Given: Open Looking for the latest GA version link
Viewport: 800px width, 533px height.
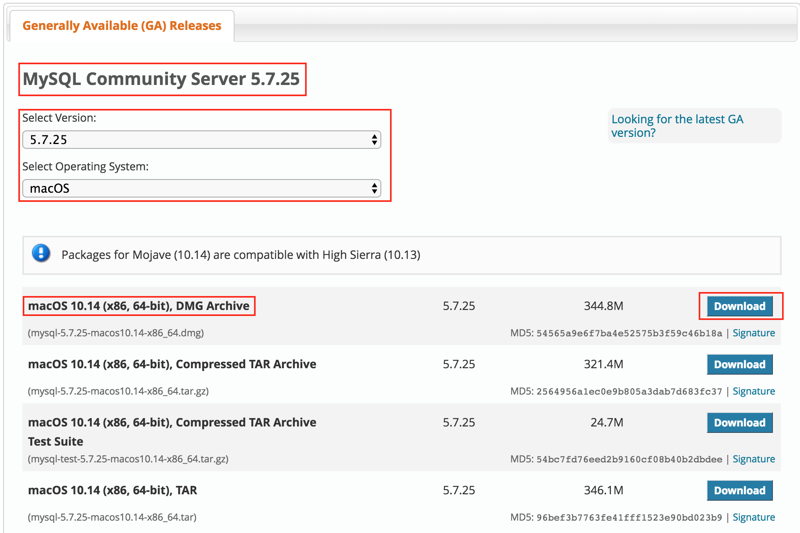Looking at the screenshot, I should coord(677,126).
